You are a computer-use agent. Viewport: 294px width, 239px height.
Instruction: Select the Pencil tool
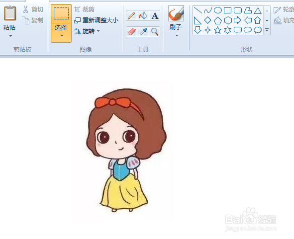click(x=131, y=15)
